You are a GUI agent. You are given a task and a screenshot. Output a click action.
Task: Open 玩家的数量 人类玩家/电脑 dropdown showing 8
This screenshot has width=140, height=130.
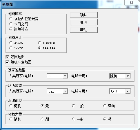[x=57, y=76]
